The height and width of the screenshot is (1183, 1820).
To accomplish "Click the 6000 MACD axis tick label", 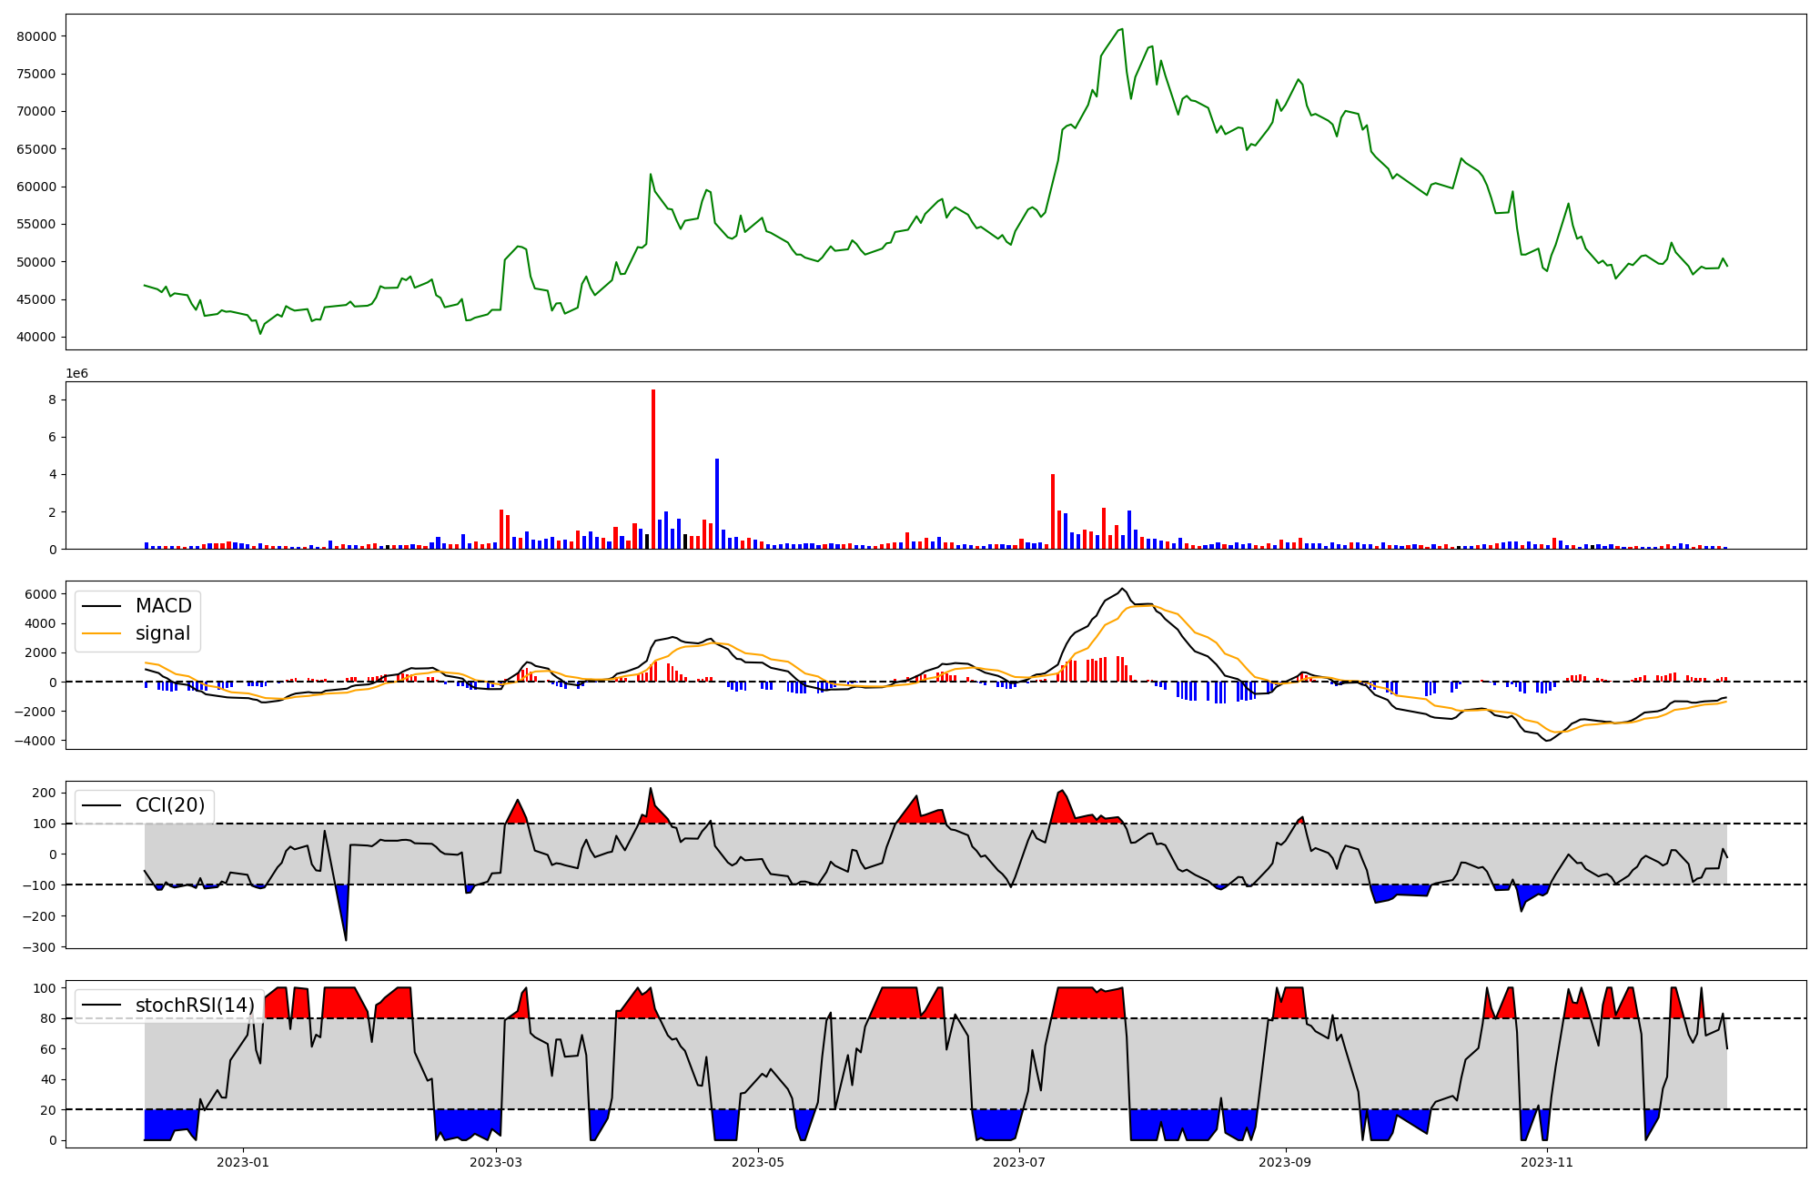I will [41, 594].
